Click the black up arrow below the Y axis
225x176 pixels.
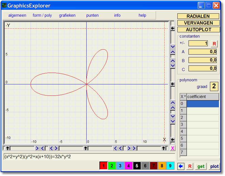pyautogui.click(x=86, y=148)
